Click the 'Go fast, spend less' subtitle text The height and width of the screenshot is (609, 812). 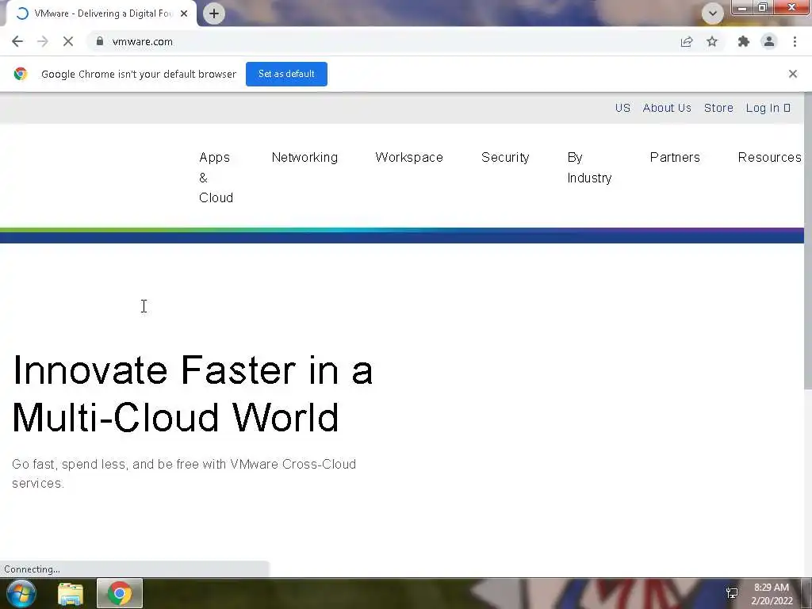[x=184, y=473]
